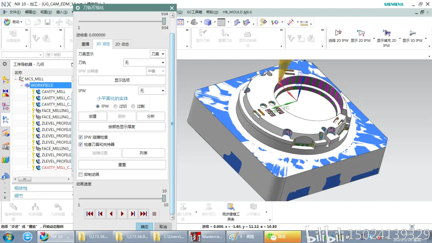Select the red CAVITY_MILL_C operation row
Image resolution: width=432 pixels, height=243 pixels.
56,168
